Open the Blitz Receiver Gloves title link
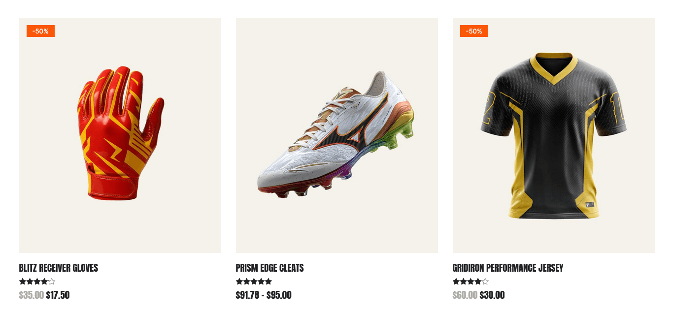 point(59,268)
